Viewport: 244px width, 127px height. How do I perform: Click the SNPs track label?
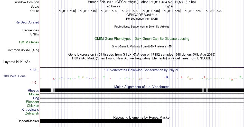click(35, 34)
